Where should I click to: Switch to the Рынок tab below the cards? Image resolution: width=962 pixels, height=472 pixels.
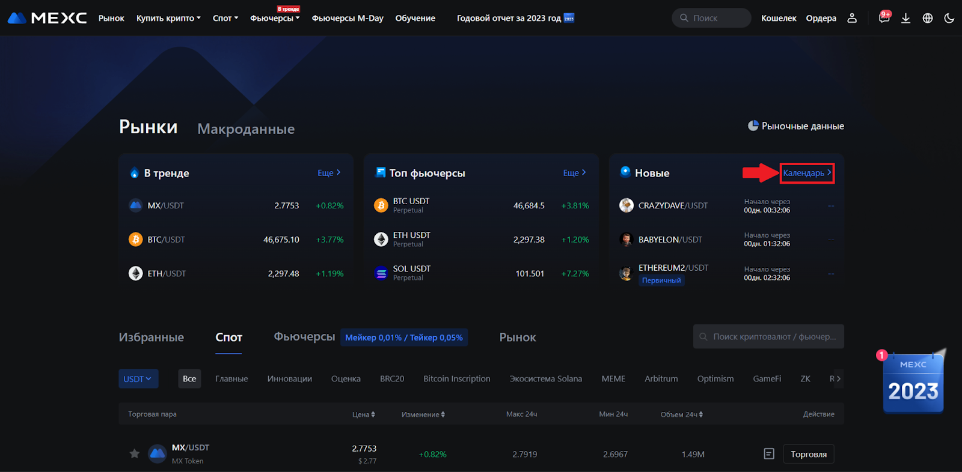[x=518, y=337]
